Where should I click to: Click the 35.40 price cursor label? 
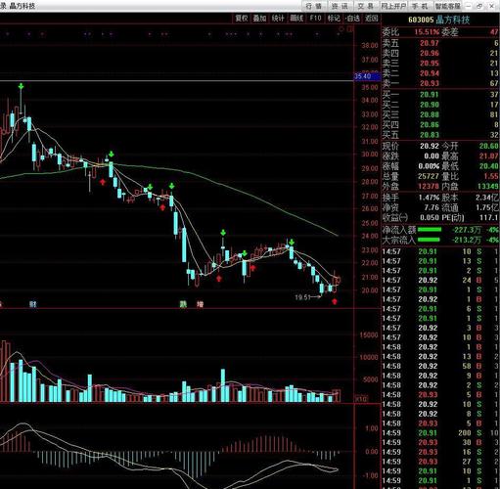(x=367, y=76)
